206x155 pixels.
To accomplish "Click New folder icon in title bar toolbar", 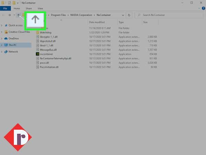I will tap(14, 3).
